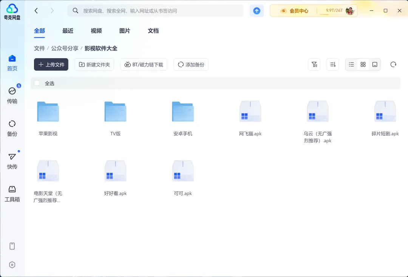The image size is (408, 277).
Task: Select the 碎片短剧.apk file icon
Action: (385, 111)
